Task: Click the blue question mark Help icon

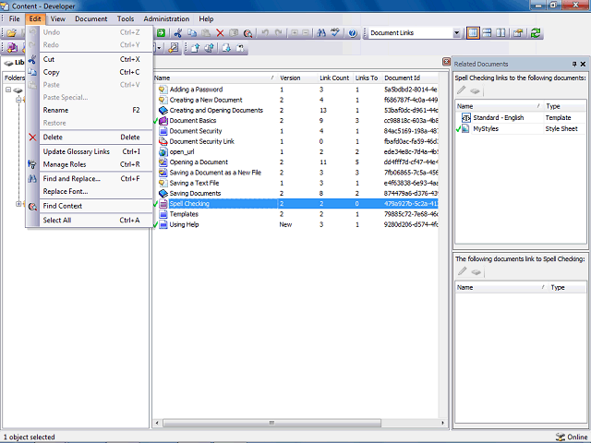Action: [353, 33]
